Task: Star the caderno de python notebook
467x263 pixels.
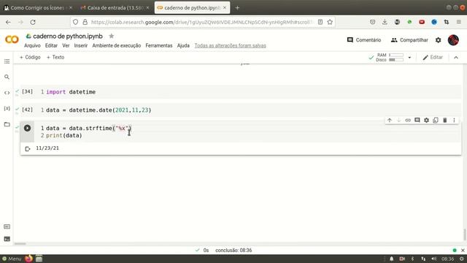Action: [112, 36]
